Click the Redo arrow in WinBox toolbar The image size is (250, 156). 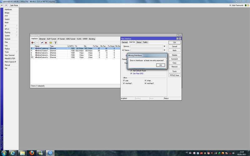(x=6, y=5)
